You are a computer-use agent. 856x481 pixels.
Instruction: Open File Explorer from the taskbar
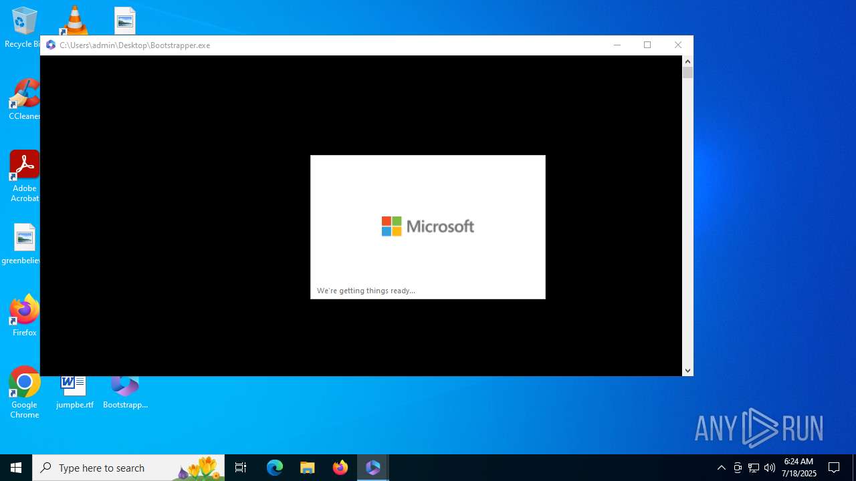pos(308,468)
